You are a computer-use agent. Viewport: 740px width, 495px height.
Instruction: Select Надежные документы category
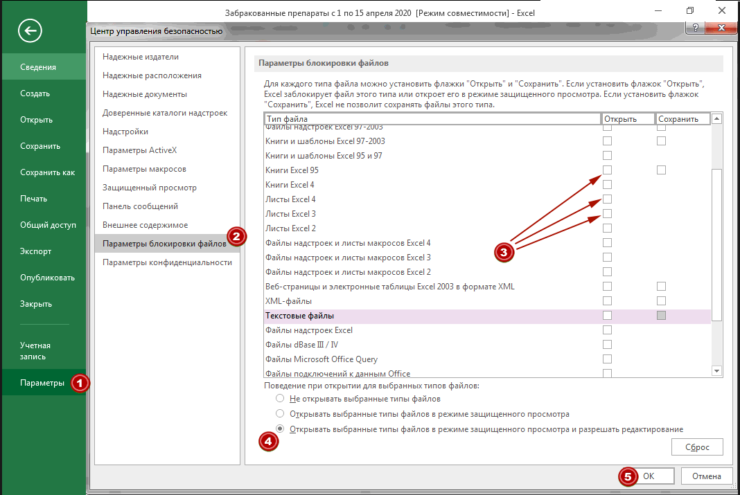167,94
